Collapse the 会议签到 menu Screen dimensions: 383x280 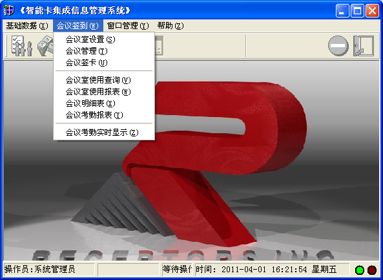point(78,26)
